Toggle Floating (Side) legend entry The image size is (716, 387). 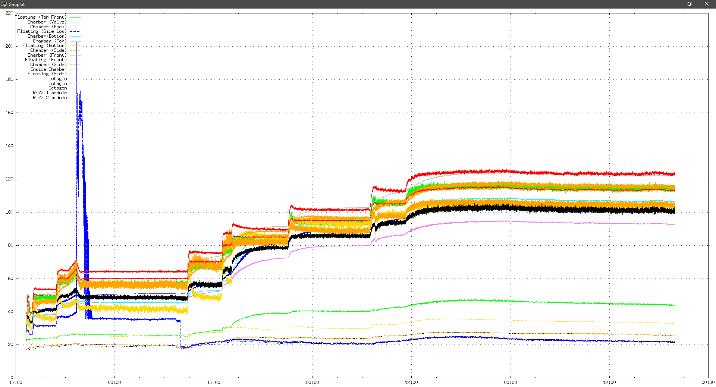coord(47,74)
